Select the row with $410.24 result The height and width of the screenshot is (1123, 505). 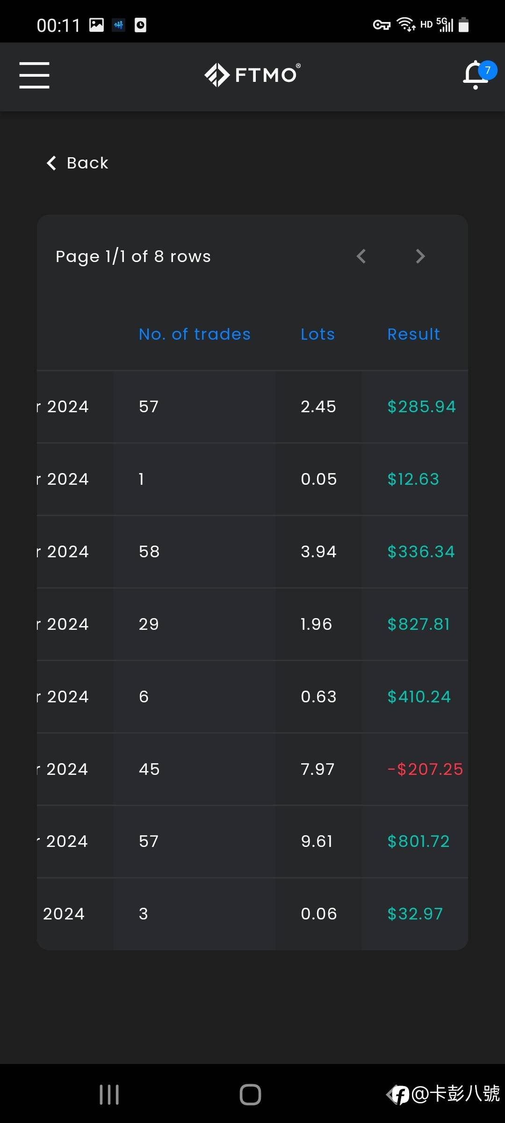252,697
